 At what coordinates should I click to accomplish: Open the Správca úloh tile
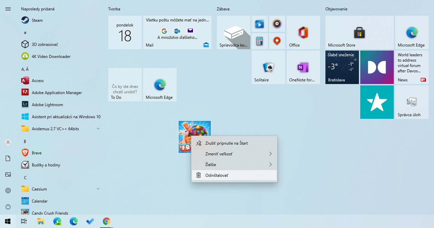412,102
